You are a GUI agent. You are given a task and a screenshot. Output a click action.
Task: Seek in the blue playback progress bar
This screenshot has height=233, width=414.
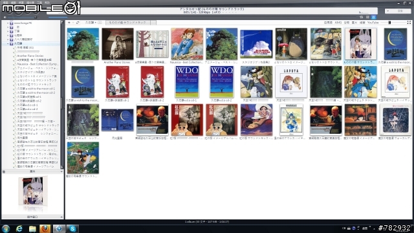pos(58,17)
